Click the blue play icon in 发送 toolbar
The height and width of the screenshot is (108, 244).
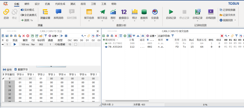(x=62, y=36)
